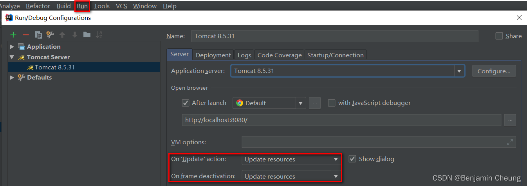
Task: Expand the VM options field editor
Action: [x=510, y=142]
